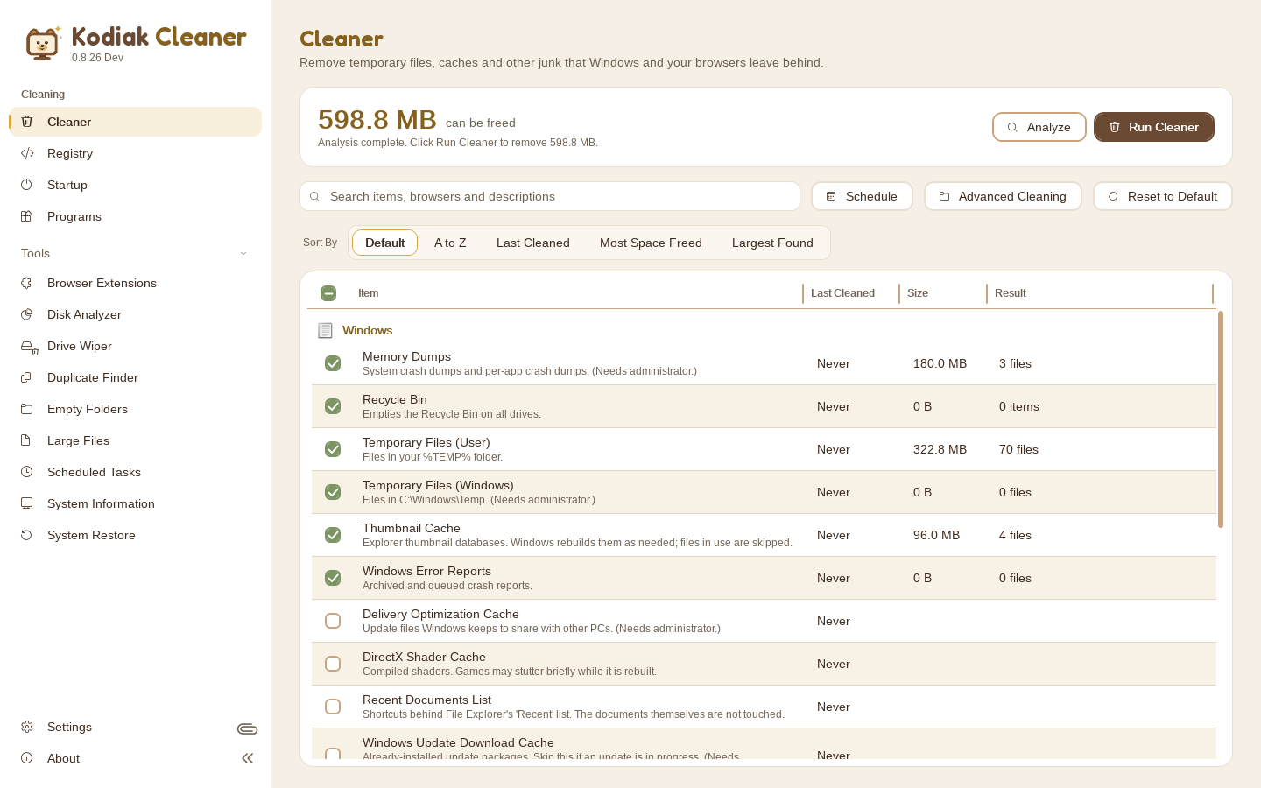
Task: Uncheck Temporary Files (Windows) checkbox
Action: (333, 492)
